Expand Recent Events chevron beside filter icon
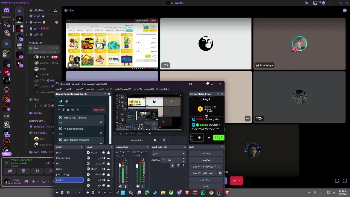Image resolution: width=350 pixels, height=197 pixels. pyautogui.click(x=59, y=110)
